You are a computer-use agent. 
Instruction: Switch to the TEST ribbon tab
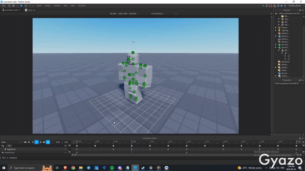tap(65, 5)
